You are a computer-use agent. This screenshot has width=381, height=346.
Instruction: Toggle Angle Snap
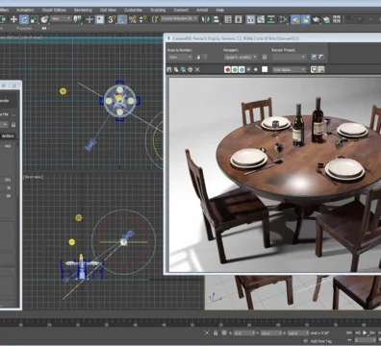coord(122,19)
